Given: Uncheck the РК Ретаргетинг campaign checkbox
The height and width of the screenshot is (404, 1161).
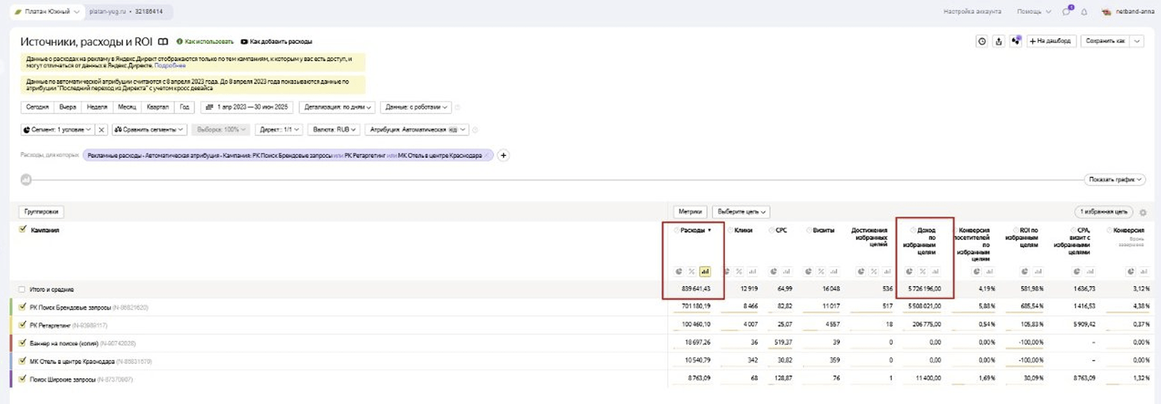Looking at the screenshot, I should point(23,325).
